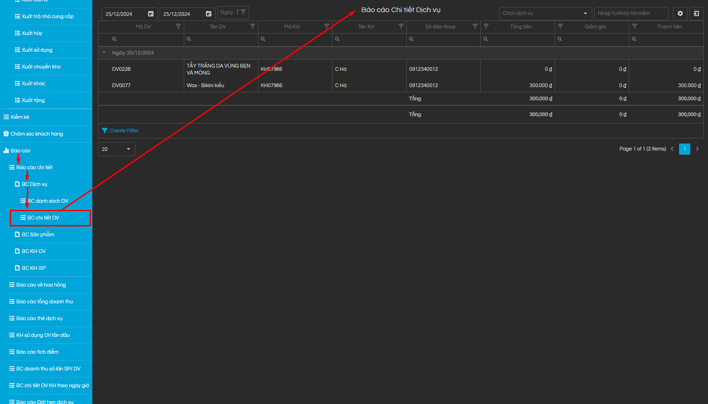The width and height of the screenshot is (708, 404).
Task: Open filter on Mã DV column
Action: [x=178, y=27]
